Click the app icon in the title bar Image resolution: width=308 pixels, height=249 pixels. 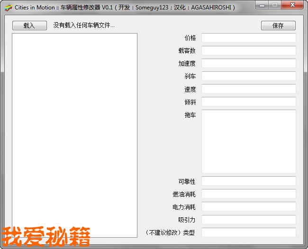[8, 8]
